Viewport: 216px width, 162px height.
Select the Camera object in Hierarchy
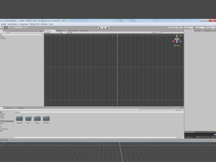2,37
